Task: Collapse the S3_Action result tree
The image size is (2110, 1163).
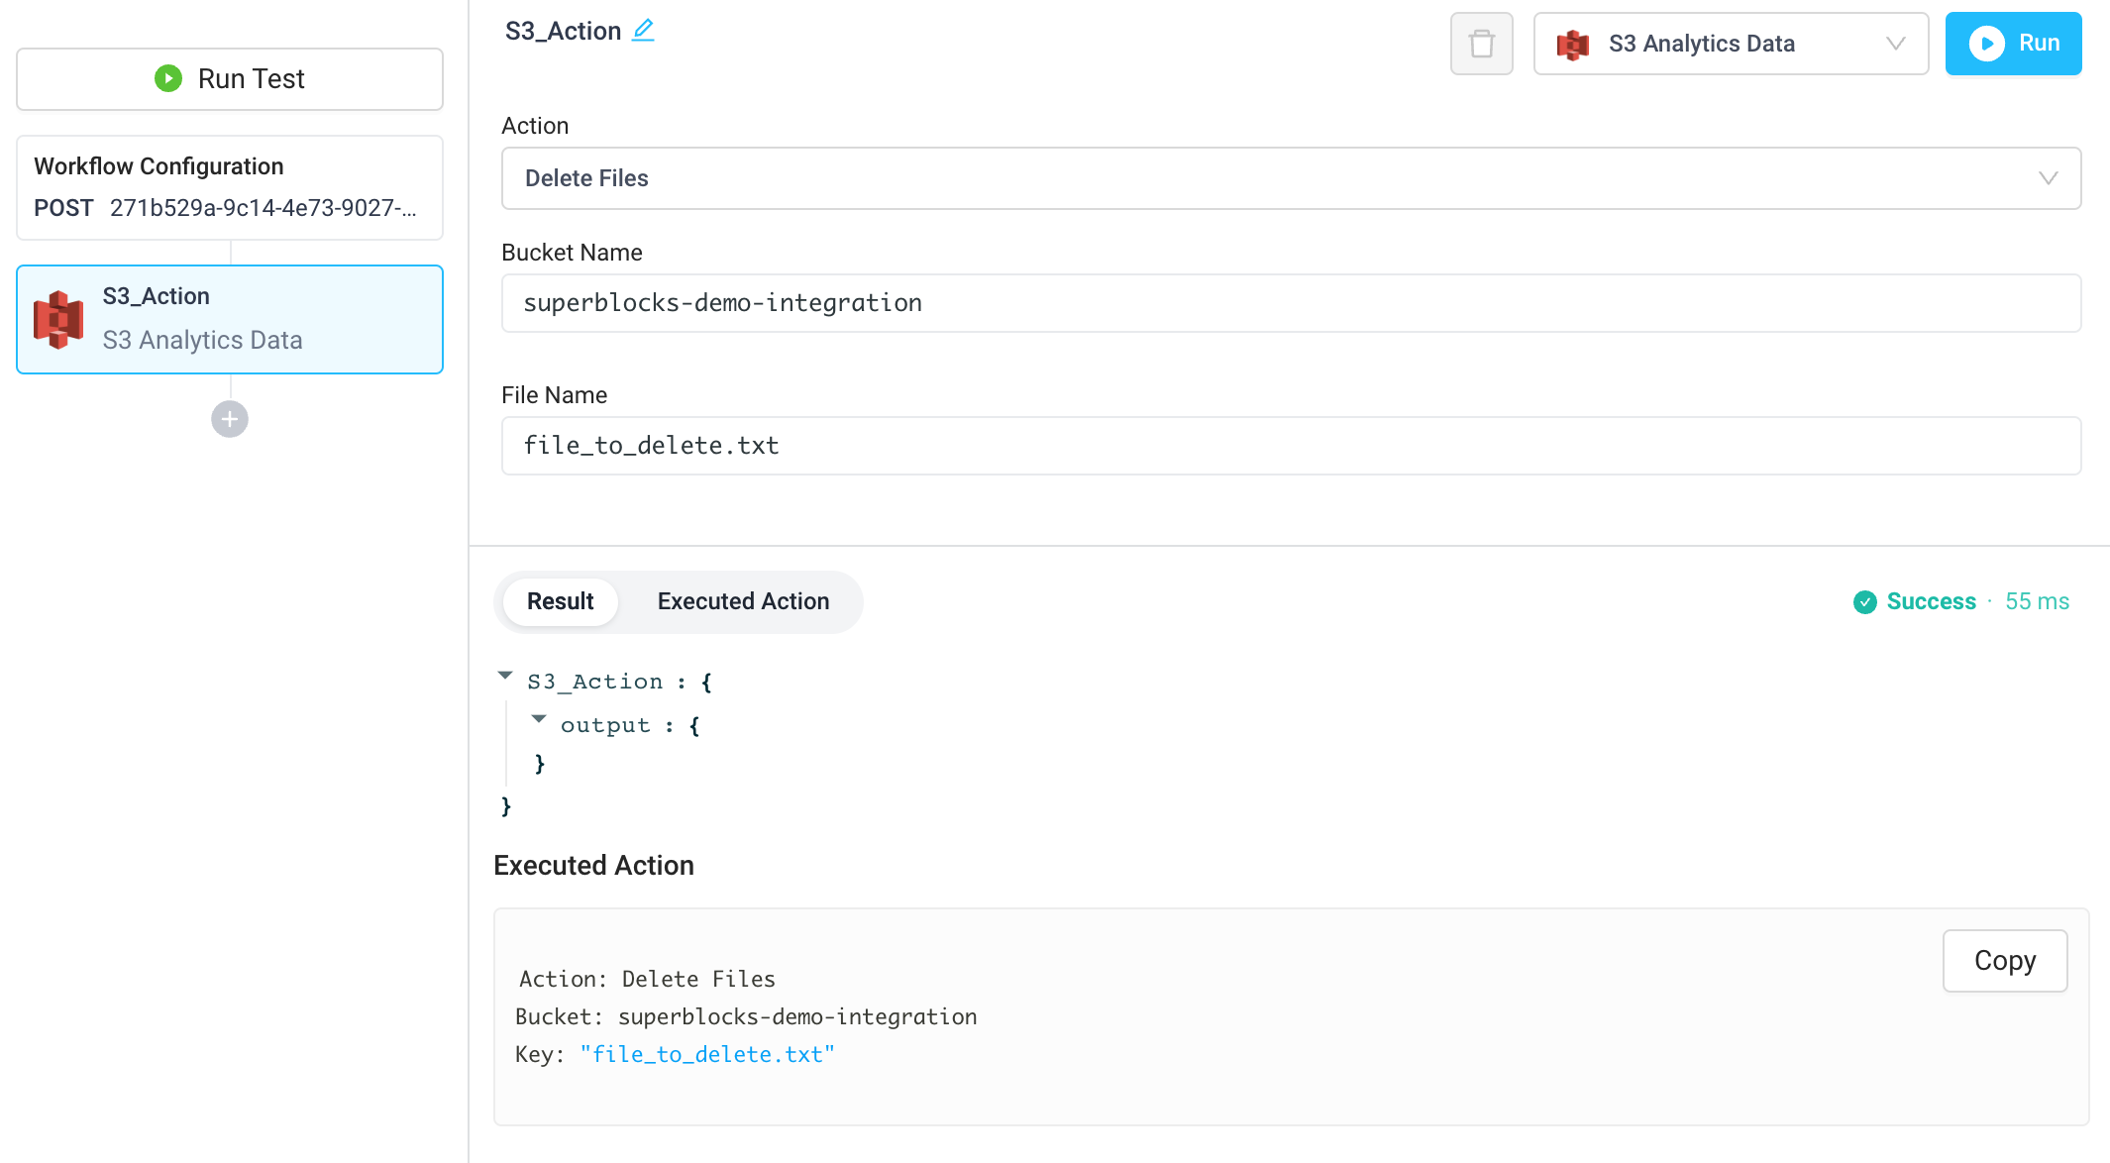Action: pos(505,675)
